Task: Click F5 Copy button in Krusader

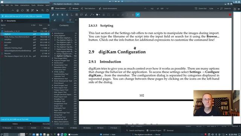Action: 47,128
